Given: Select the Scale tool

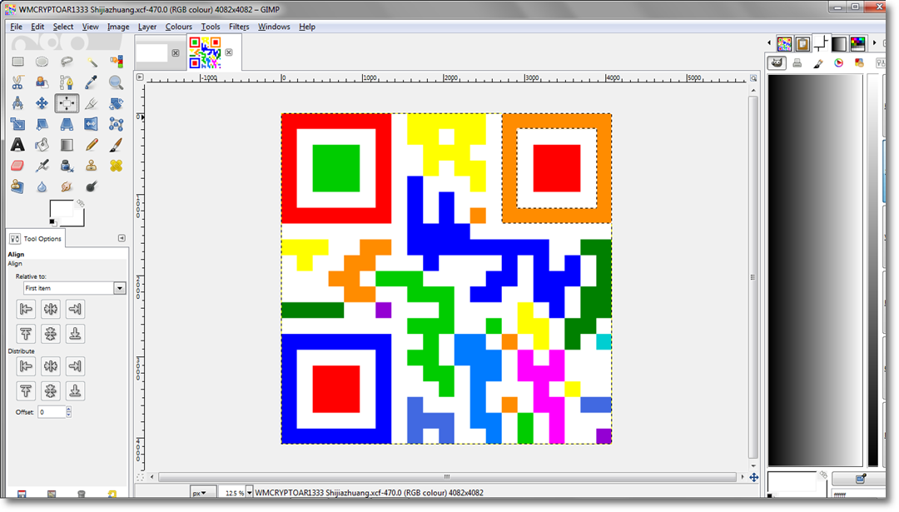Looking at the screenshot, I should pos(17,124).
